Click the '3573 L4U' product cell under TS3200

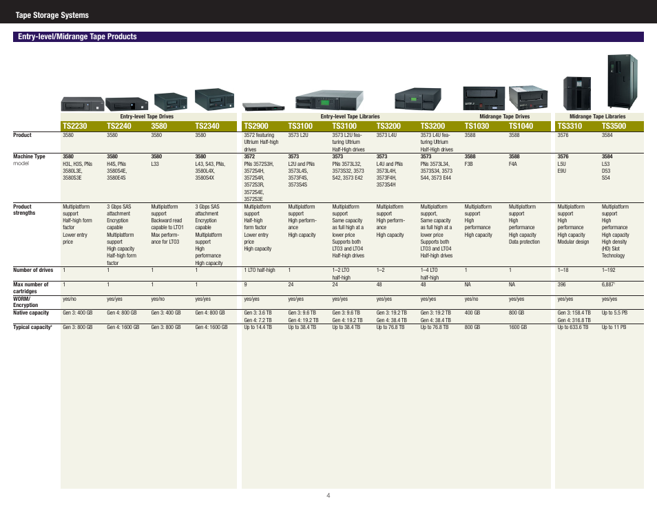[x=386, y=136]
